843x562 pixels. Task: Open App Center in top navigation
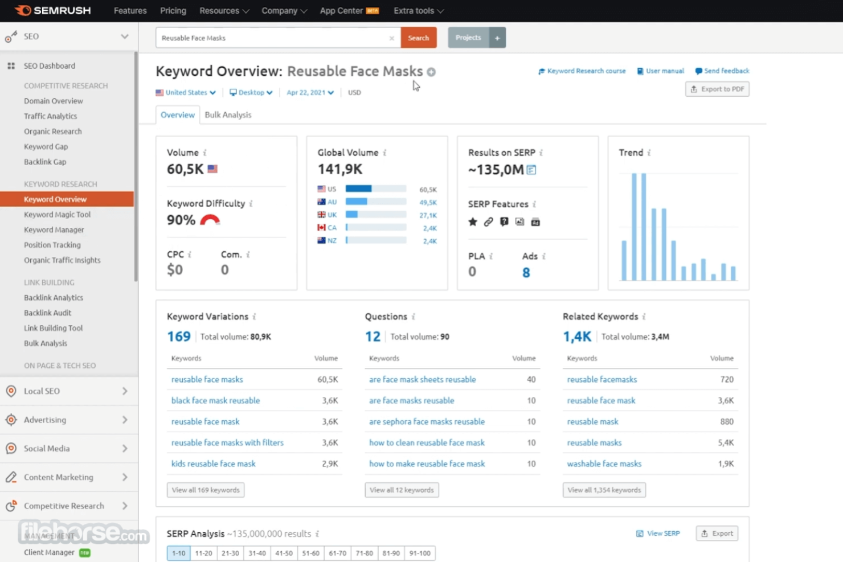point(349,11)
